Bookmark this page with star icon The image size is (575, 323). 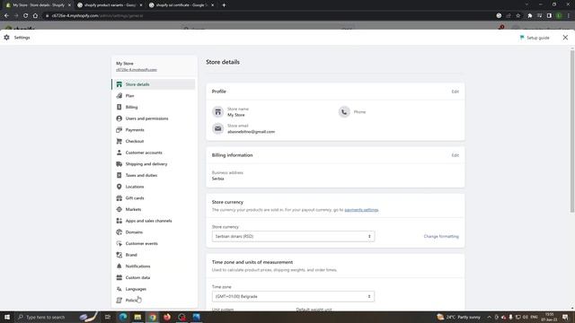coord(517,16)
